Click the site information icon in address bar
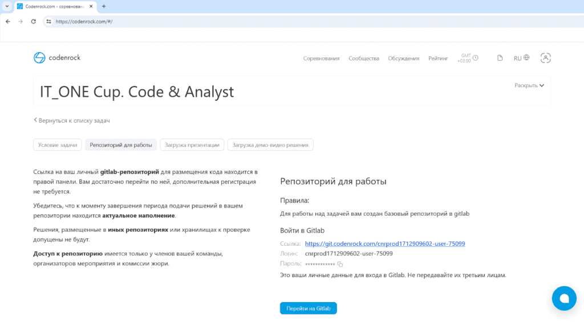The width and height of the screenshot is (584, 322). tap(48, 21)
